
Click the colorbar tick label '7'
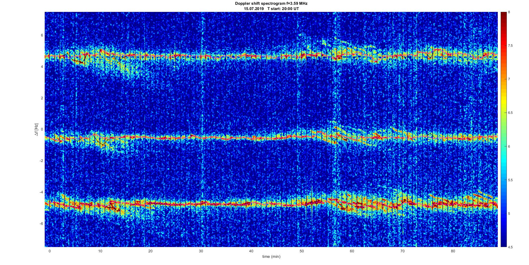(509, 79)
